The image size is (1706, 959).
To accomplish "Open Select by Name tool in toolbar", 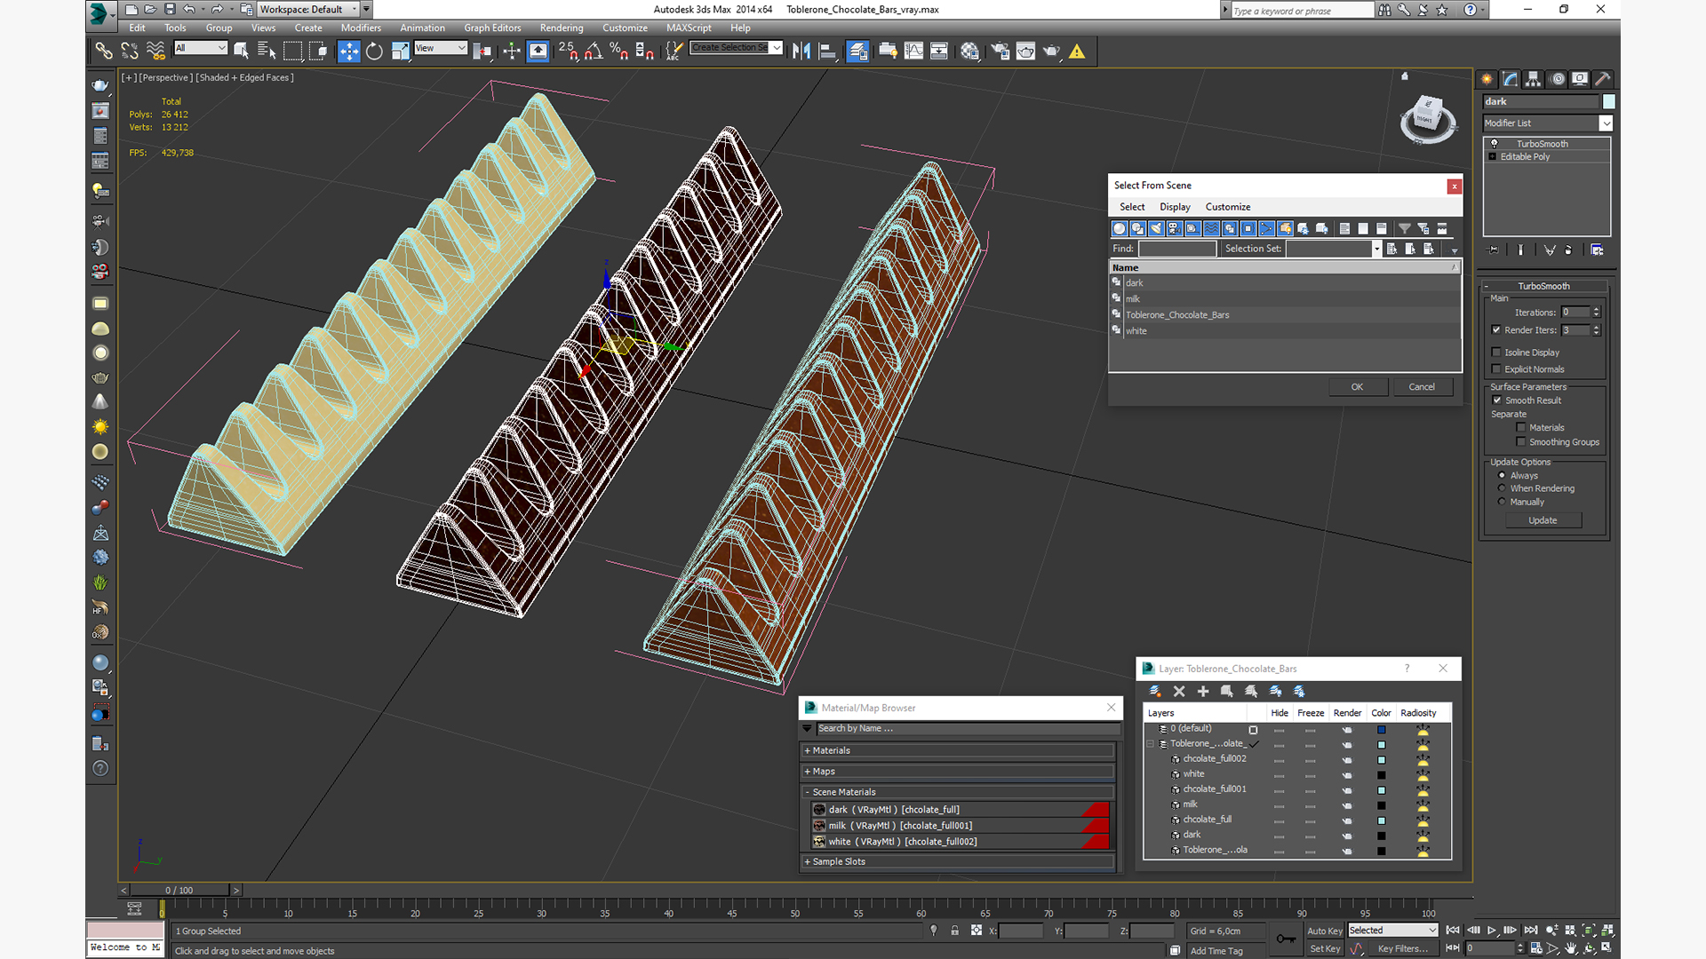I will tap(267, 51).
